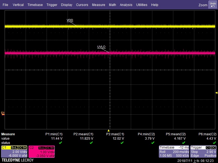Click the P6 status green checkmark
Image resolution: width=218 pixels, height=163 pixels.
point(214,143)
